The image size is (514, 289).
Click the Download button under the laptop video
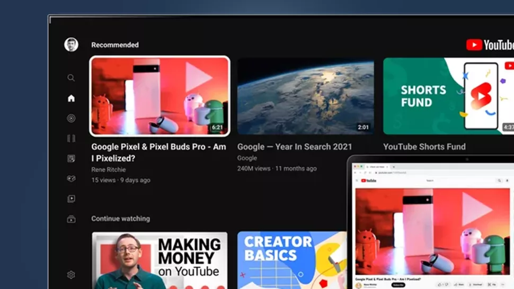475,285
